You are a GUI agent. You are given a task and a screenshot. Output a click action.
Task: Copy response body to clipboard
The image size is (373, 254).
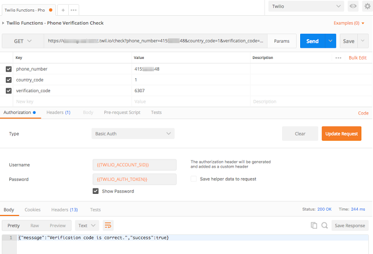(314, 225)
